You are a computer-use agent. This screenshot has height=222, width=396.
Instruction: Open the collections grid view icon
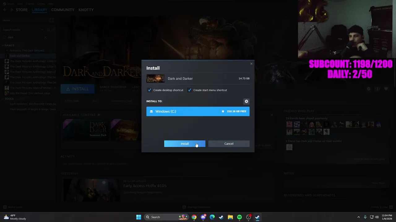(51, 20)
